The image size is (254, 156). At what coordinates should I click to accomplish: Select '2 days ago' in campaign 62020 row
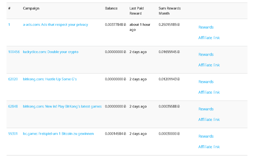coord(138,79)
